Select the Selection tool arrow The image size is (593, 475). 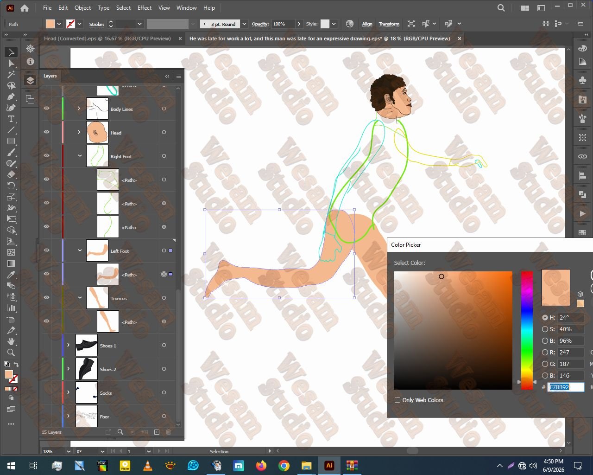[11, 52]
